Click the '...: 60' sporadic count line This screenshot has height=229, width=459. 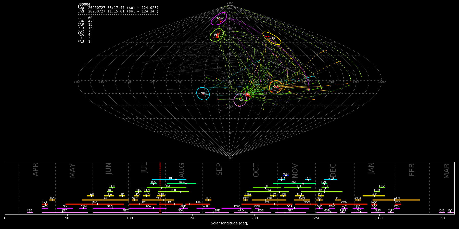[85, 18]
